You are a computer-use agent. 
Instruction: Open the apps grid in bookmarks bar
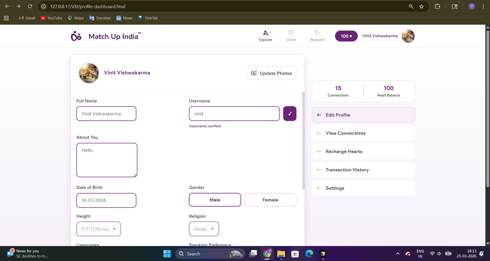click(x=6, y=18)
